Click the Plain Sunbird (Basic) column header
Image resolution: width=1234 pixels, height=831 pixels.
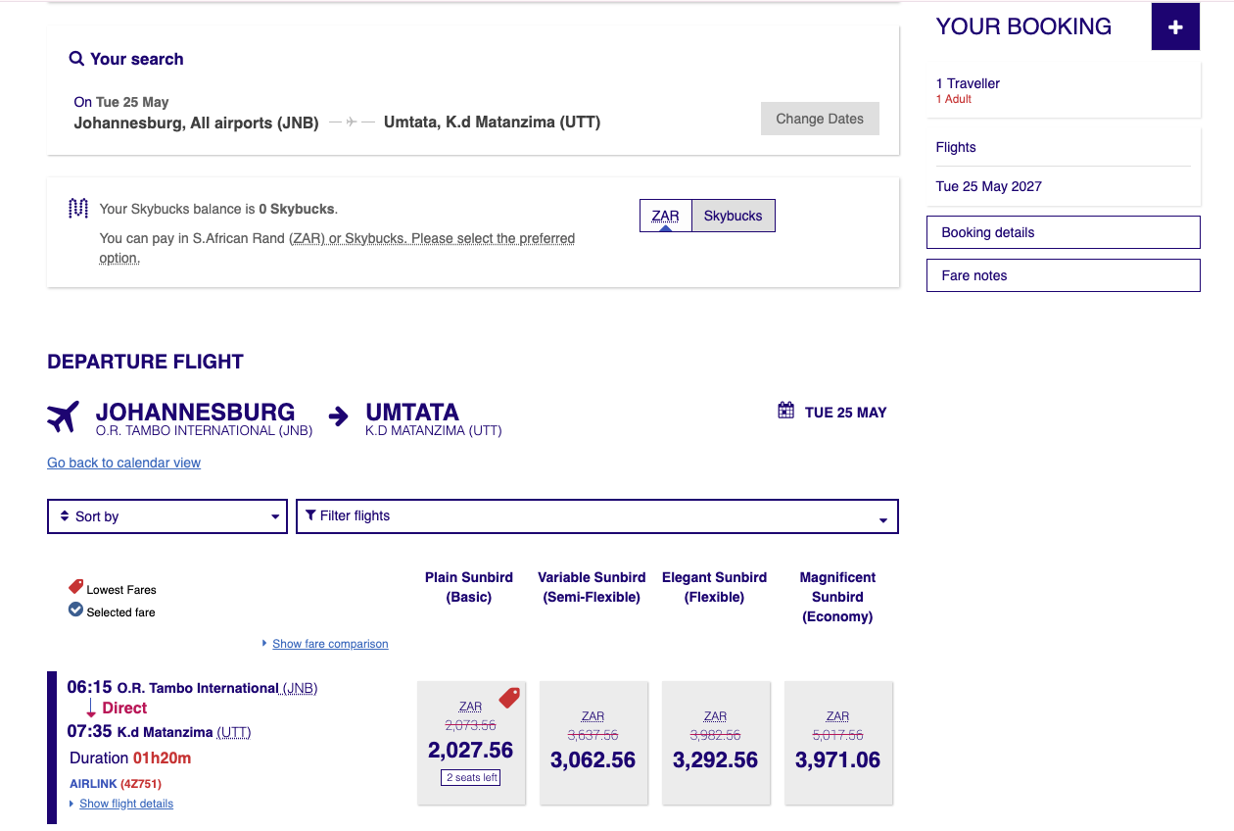pos(469,587)
